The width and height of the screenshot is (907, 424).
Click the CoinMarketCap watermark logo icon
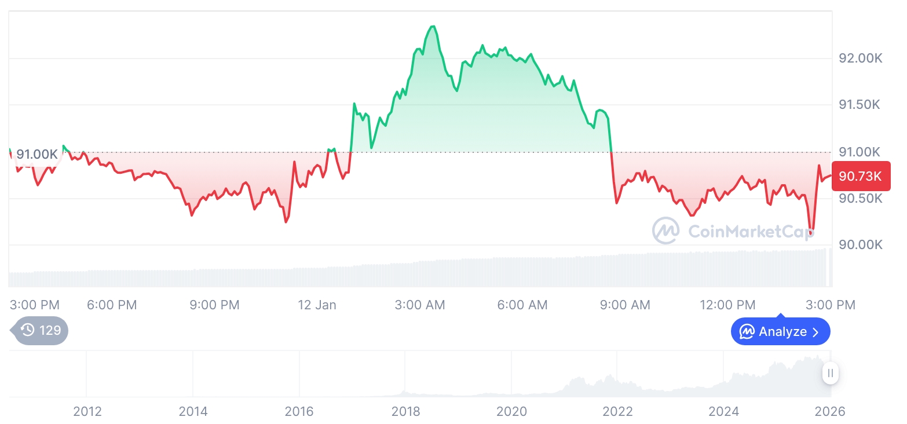[x=665, y=231]
